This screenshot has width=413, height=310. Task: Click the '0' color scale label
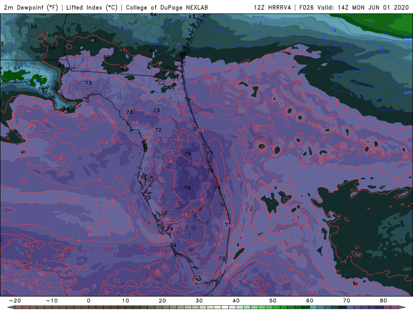click(x=88, y=301)
